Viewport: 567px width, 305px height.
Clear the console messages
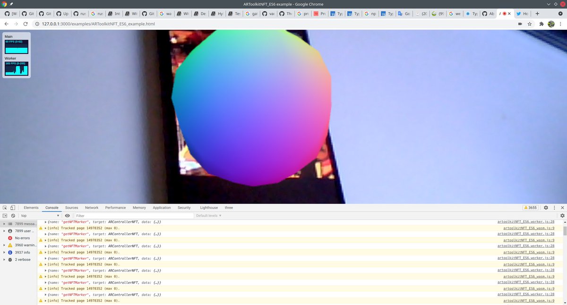coord(13,215)
